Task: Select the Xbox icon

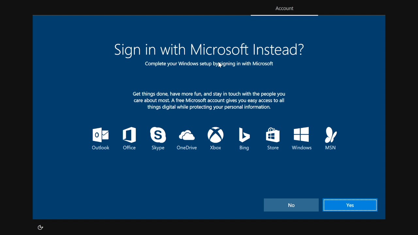Action: click(x=216, y=135)
